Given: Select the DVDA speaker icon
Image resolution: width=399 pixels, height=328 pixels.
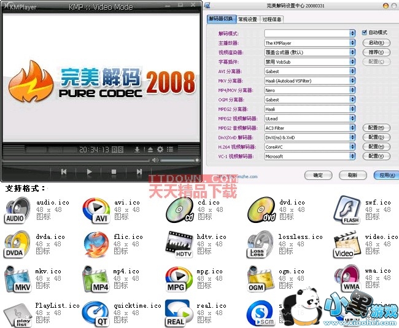Looking at the screenshot, I should pyautogui.click(x=17, y=244).
